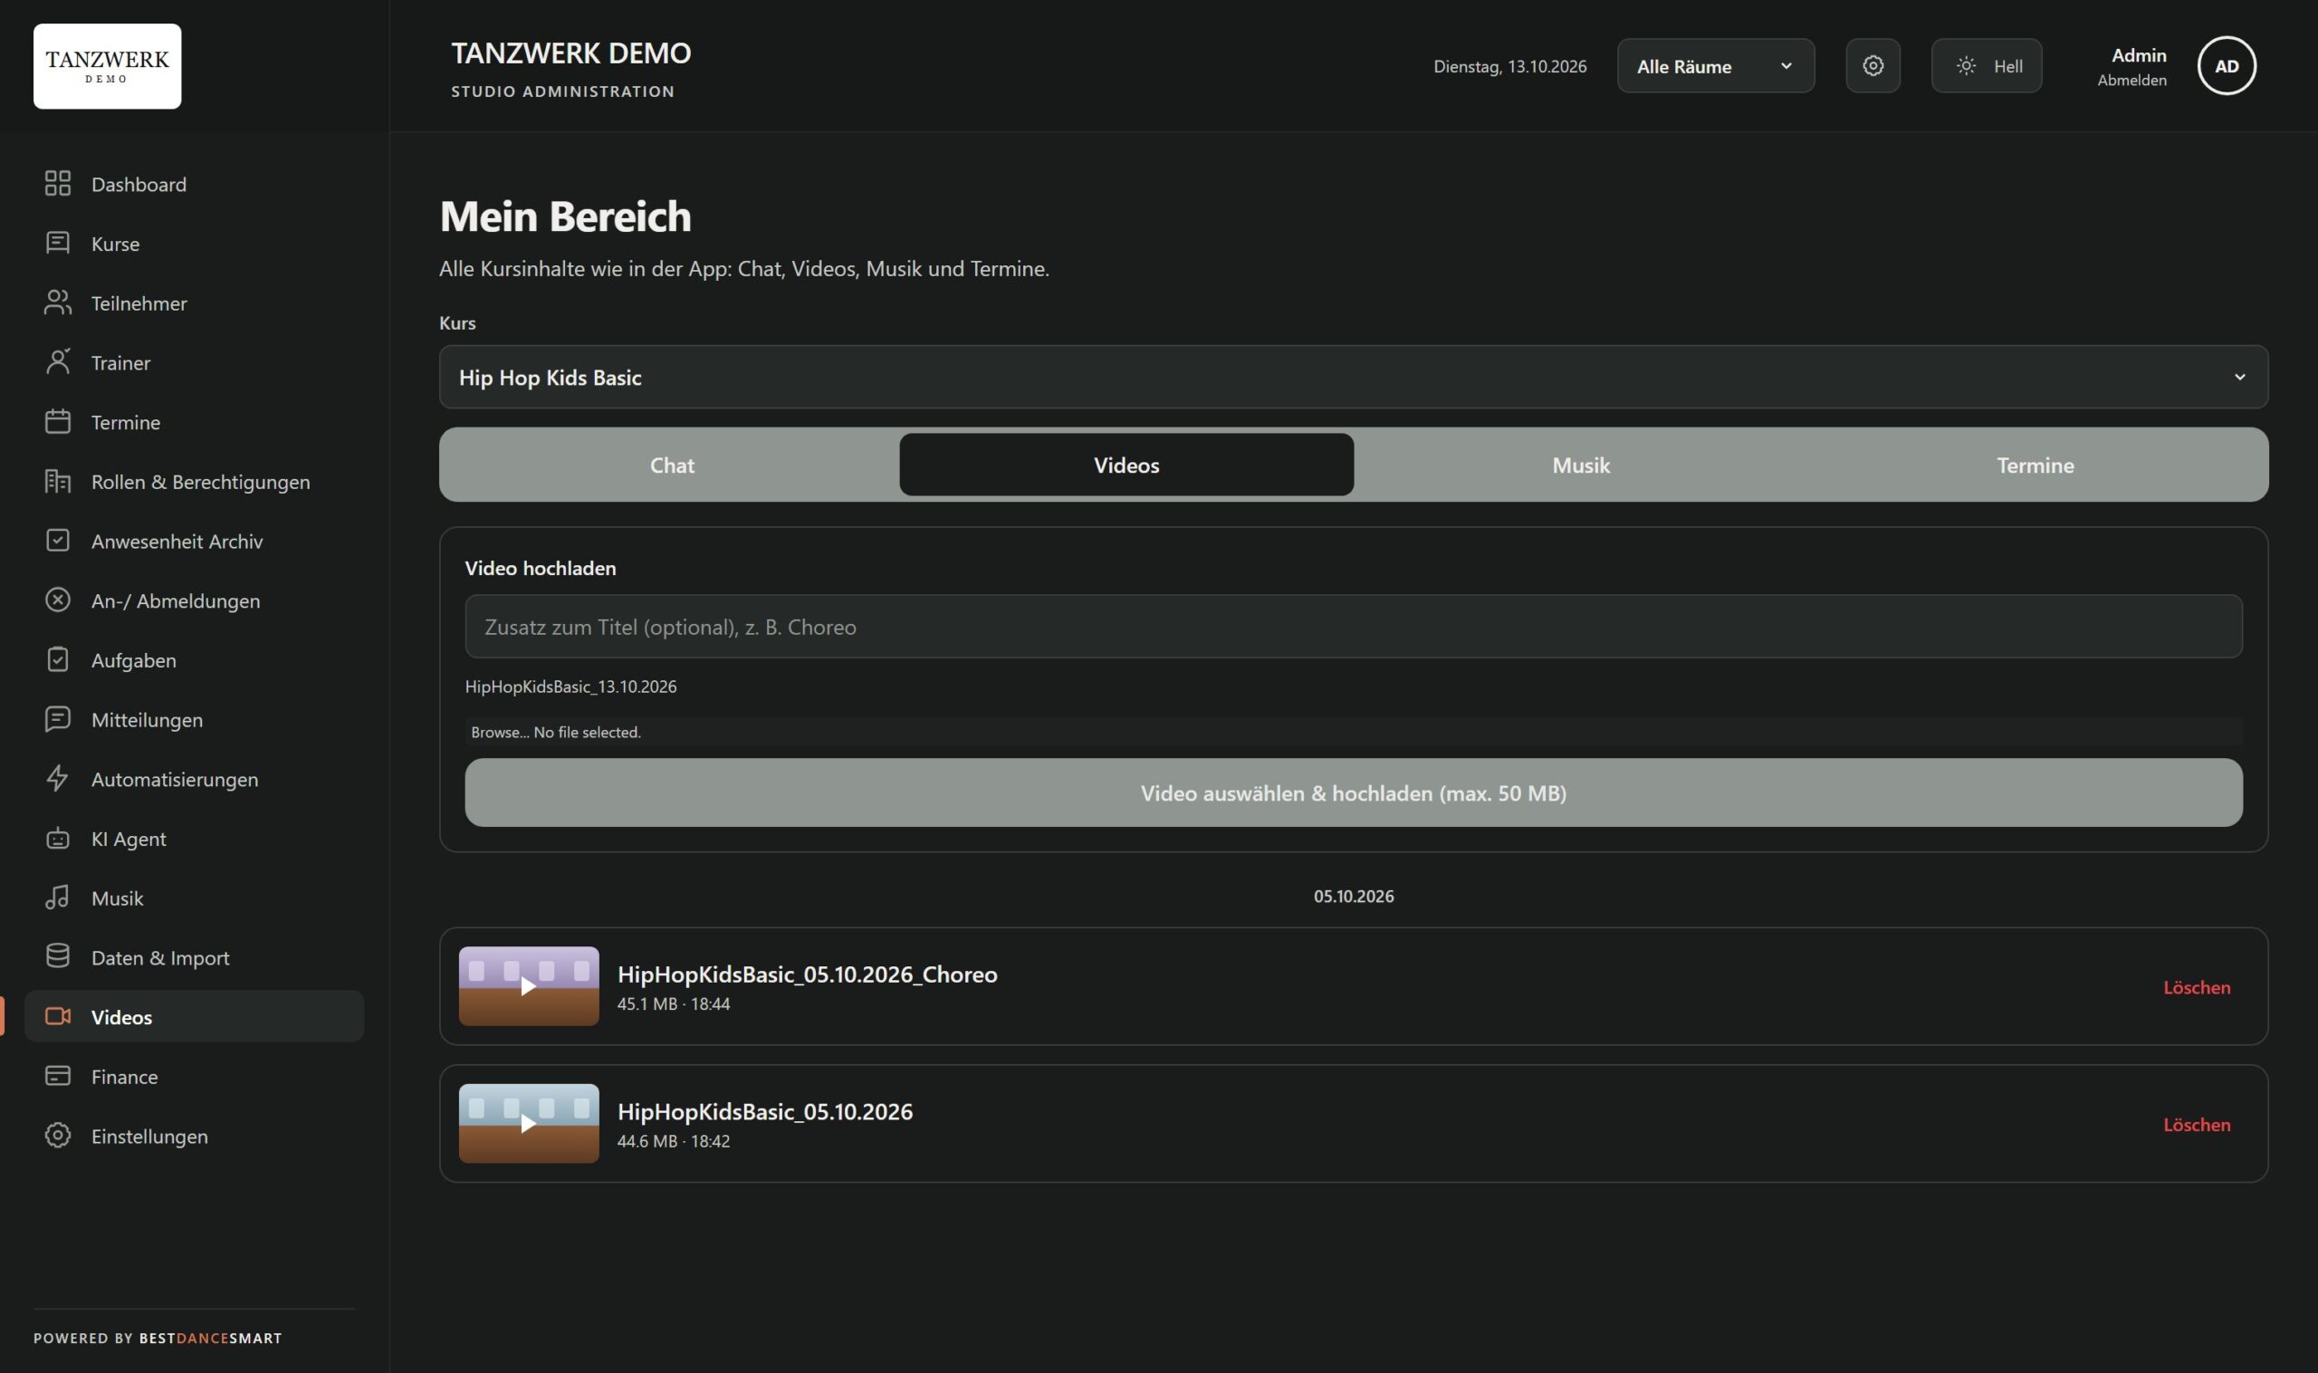Image resolution: width=2318 pixels, height=1373 pixels.
Task: Open the Termine tab in Mein Bereich
Action: click(x=2035, y=465)
